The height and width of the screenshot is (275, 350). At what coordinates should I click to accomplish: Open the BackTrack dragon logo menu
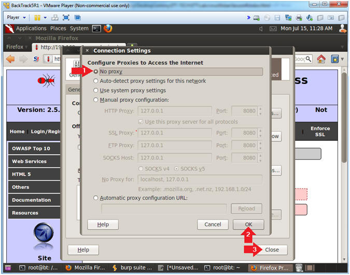click(x=9, y=28)
